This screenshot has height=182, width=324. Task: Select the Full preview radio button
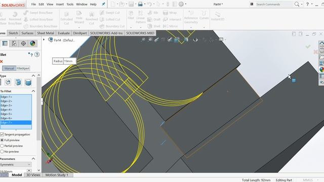[2, 140]
